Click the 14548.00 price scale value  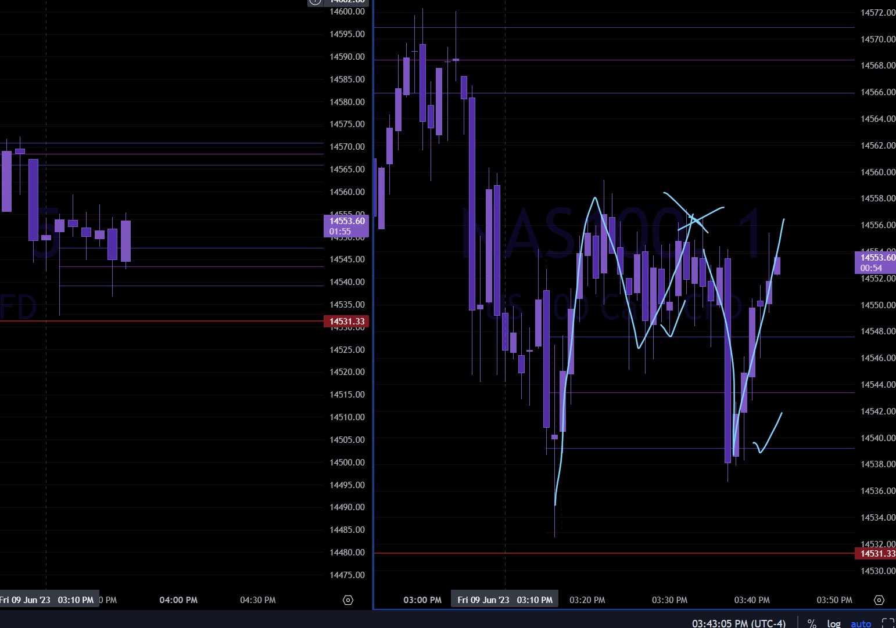pyautogui.click(x=878, y=331)
